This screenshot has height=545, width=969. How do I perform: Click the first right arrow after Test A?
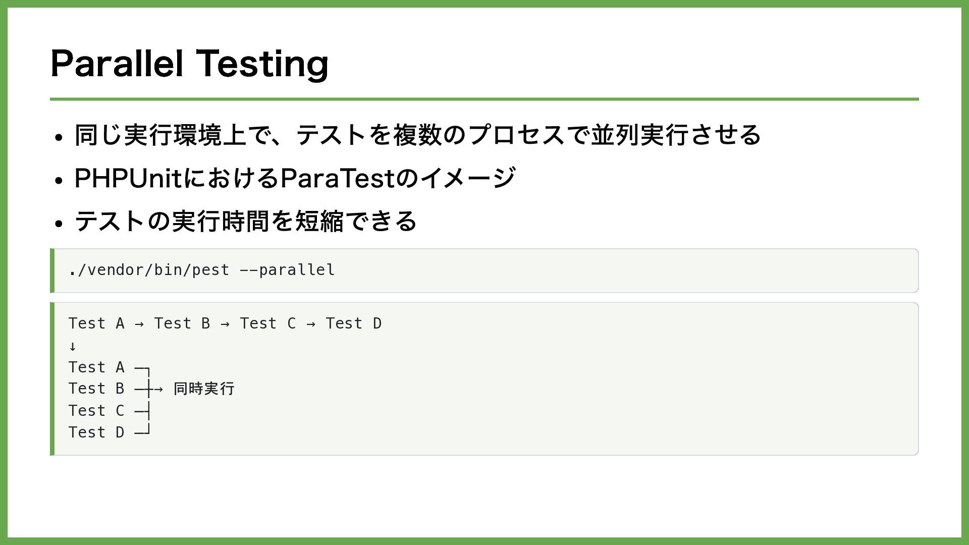[139, 324]
